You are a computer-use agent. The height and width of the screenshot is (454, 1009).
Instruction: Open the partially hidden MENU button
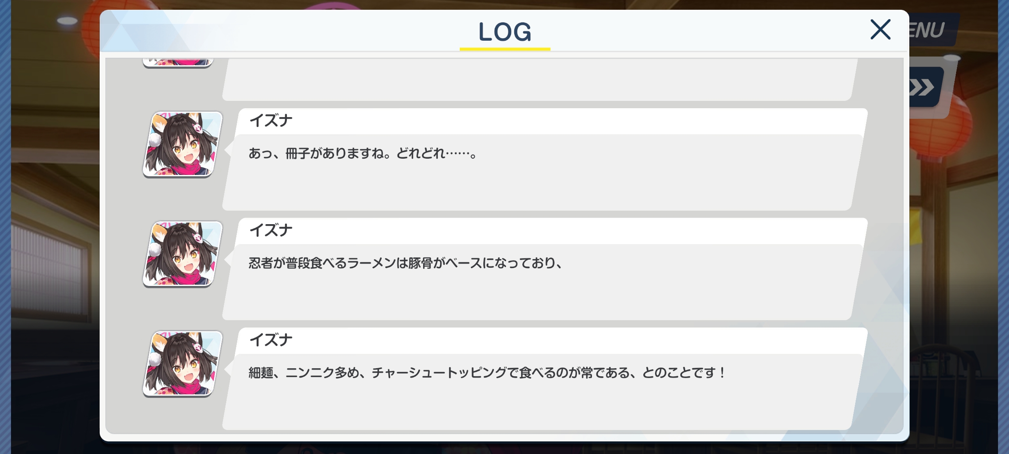[932, 30]
